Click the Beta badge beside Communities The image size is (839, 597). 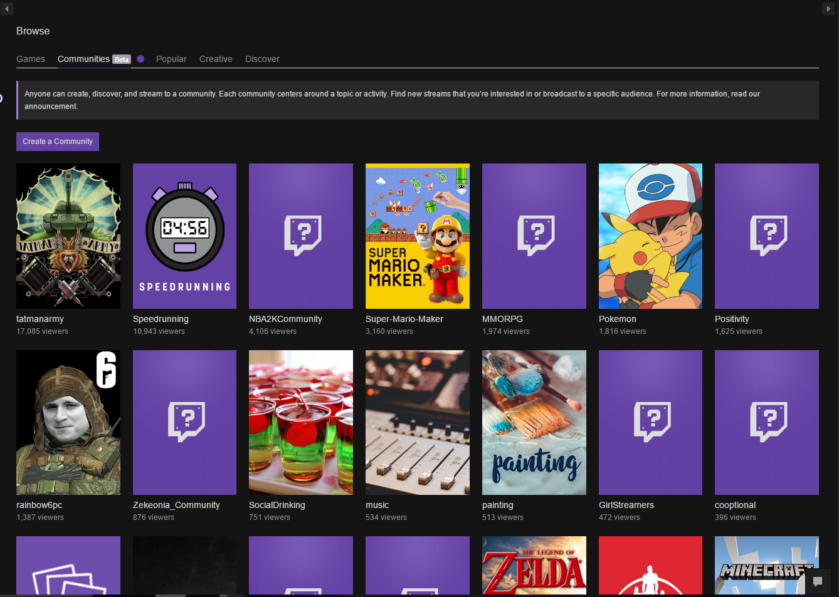122,60
